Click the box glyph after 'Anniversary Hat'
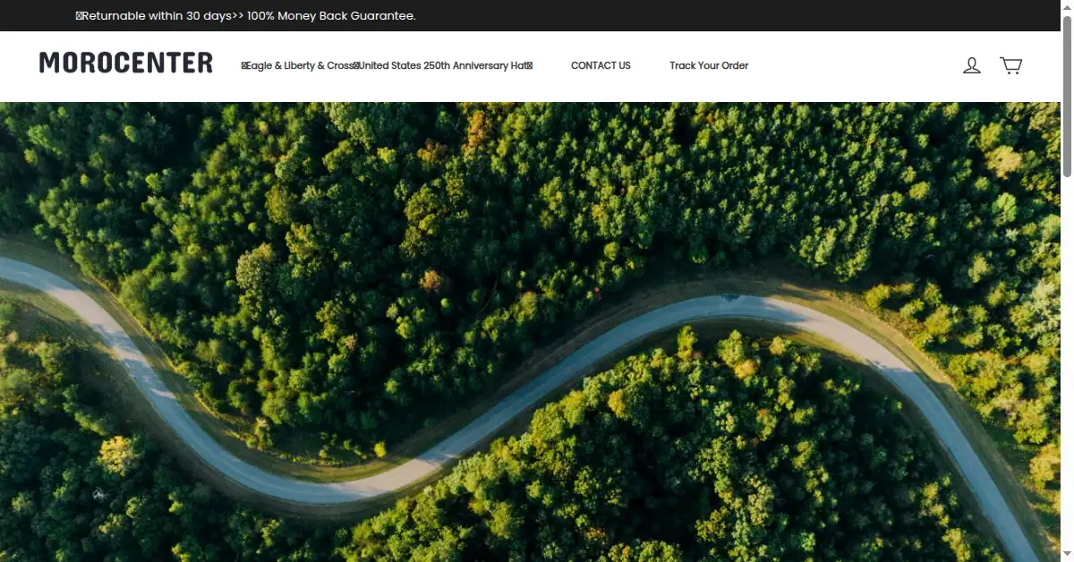This screenshot has height=562, width=1074. [529, 65]
